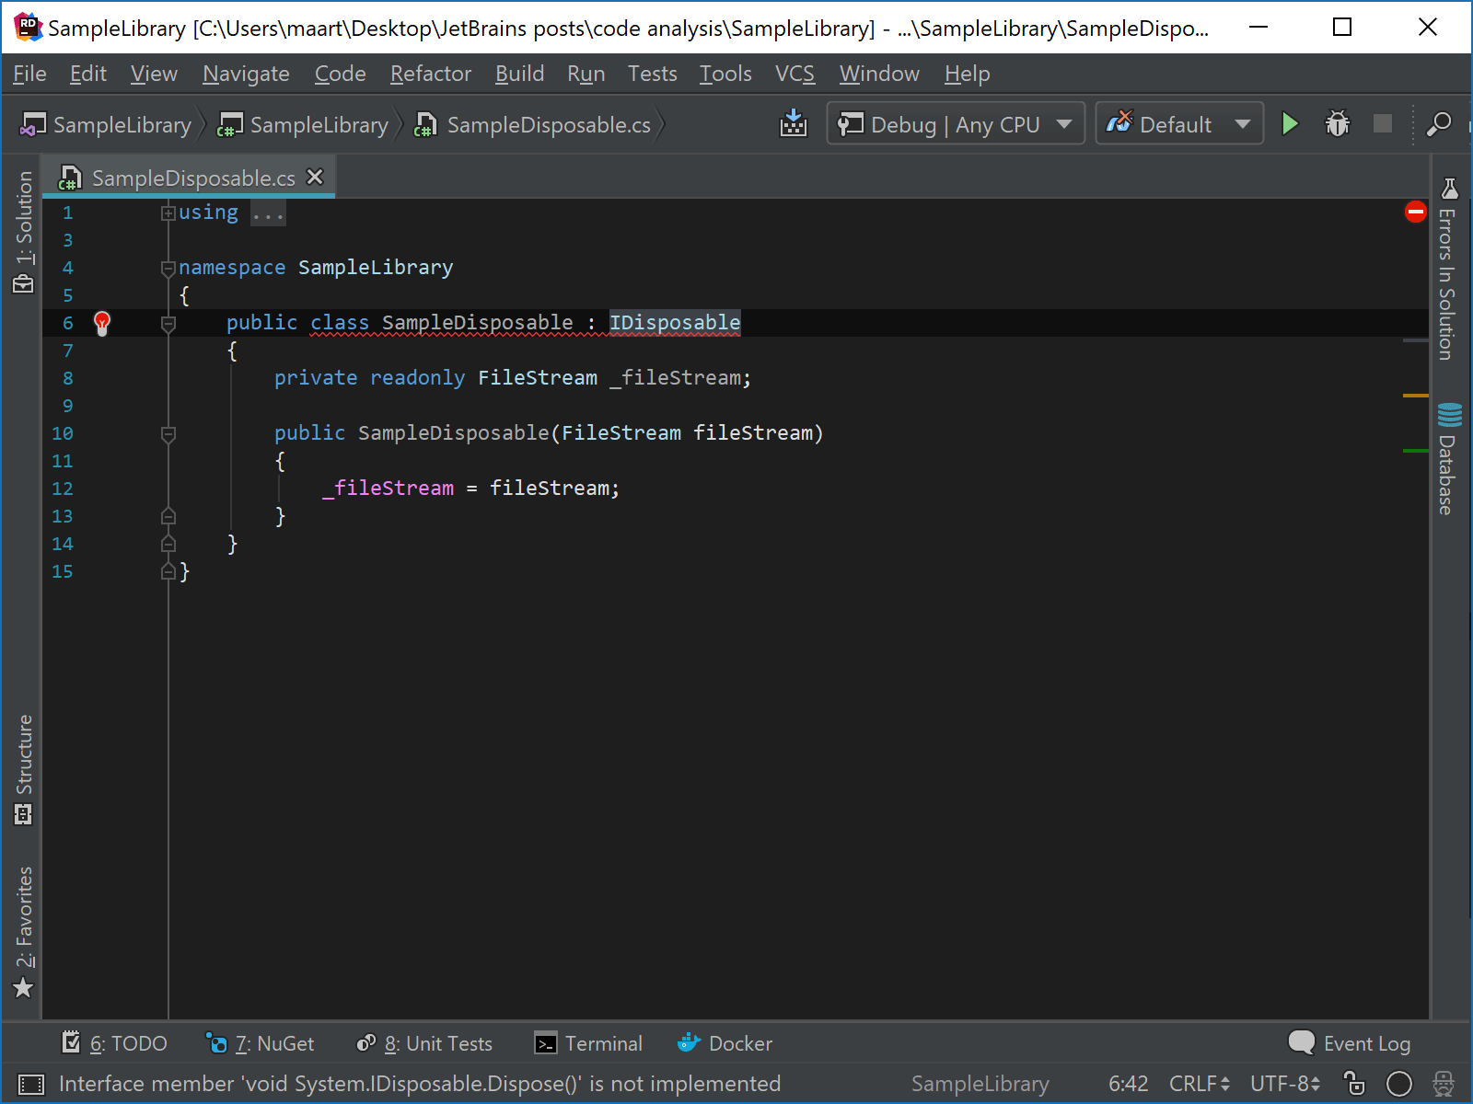This screenshot has width=1473, height=1104.
Task: Click the green stripe marker on error stripe
Action: (x=1415, y=451)
